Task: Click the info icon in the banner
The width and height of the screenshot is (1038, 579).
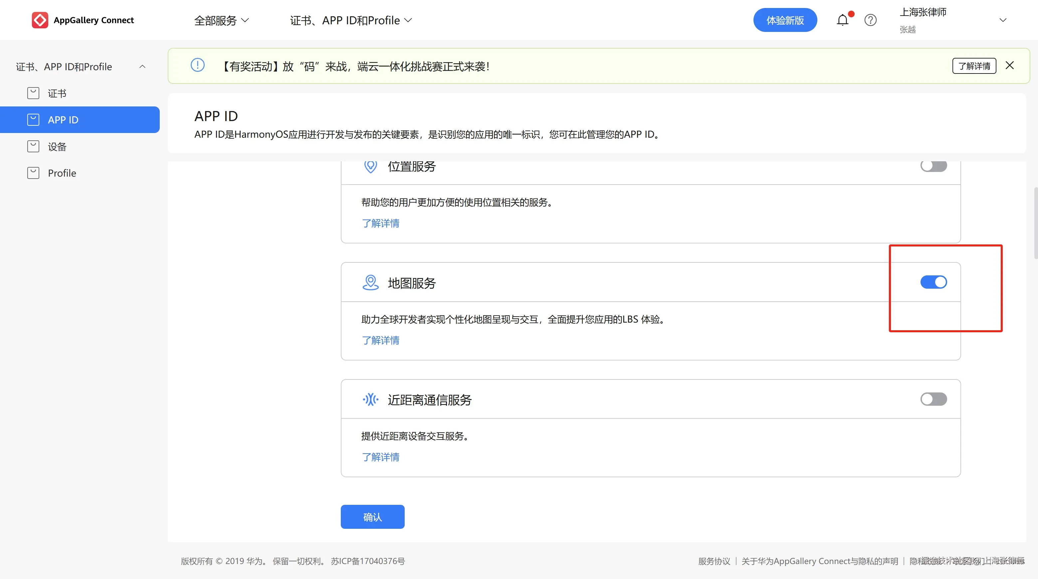Action: point(197,65)
